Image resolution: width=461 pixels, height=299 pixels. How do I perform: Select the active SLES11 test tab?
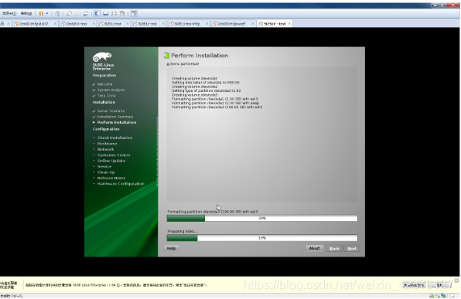pos(275,24)
